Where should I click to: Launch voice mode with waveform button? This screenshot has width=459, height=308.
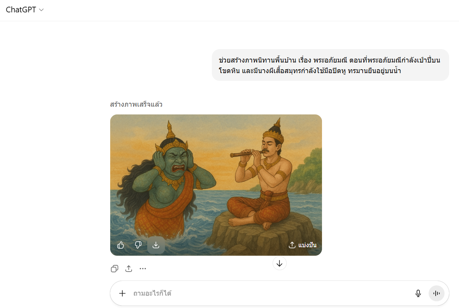pos(437,293)
